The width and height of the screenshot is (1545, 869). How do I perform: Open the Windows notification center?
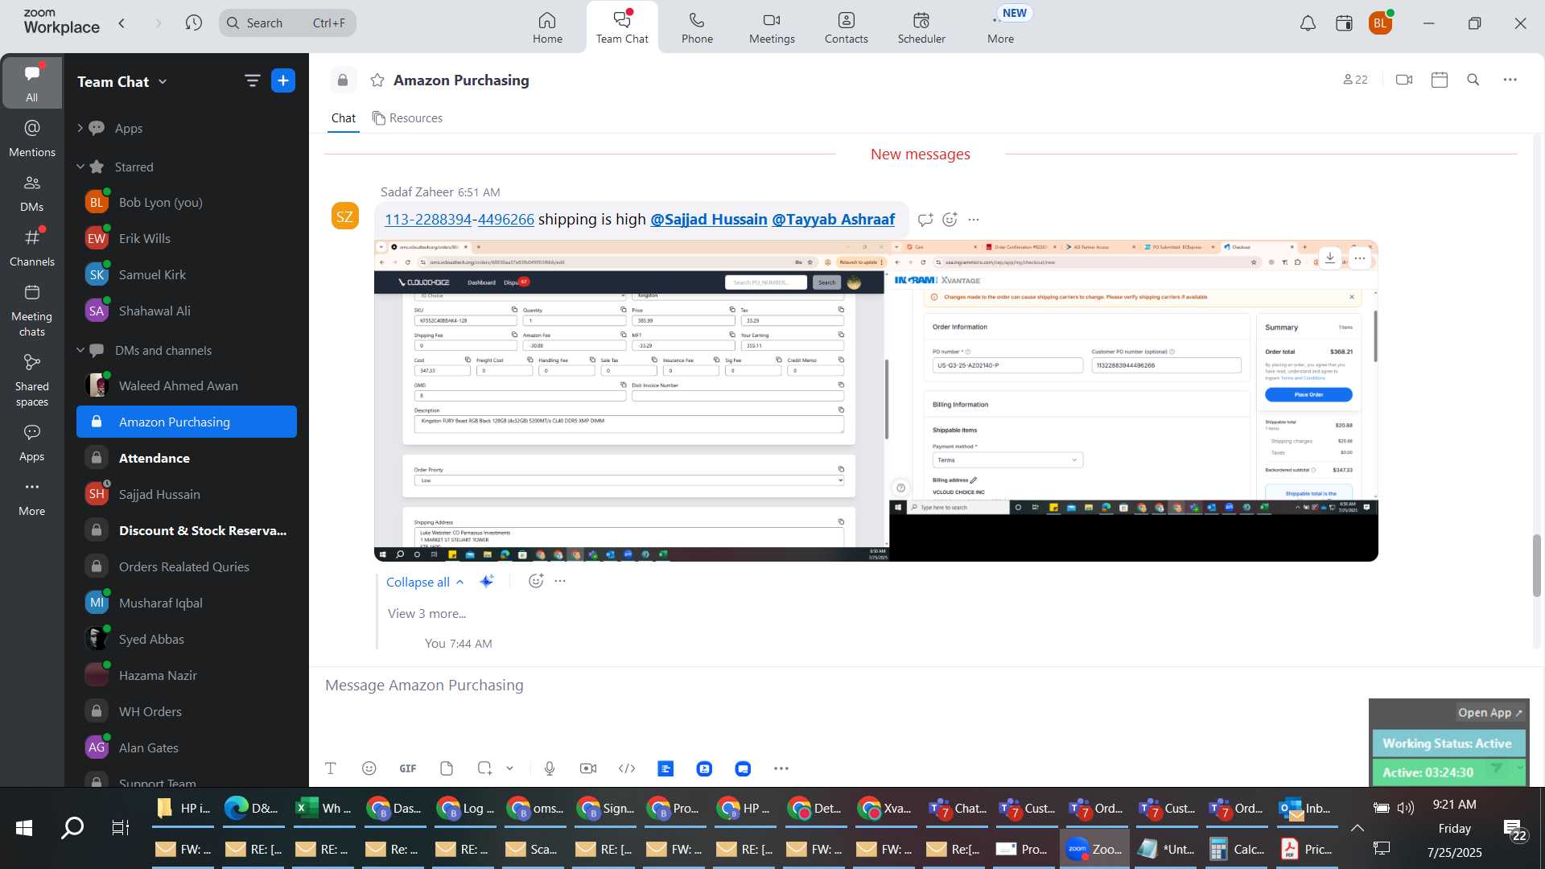point(1513,829)
